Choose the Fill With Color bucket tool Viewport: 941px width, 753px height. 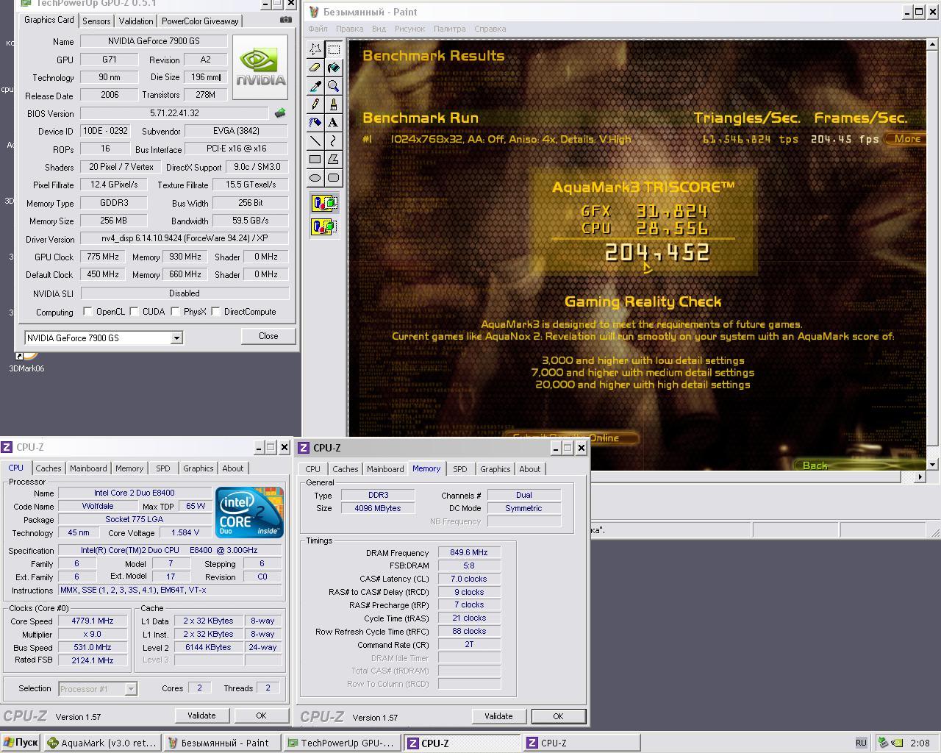click(334, 68)
